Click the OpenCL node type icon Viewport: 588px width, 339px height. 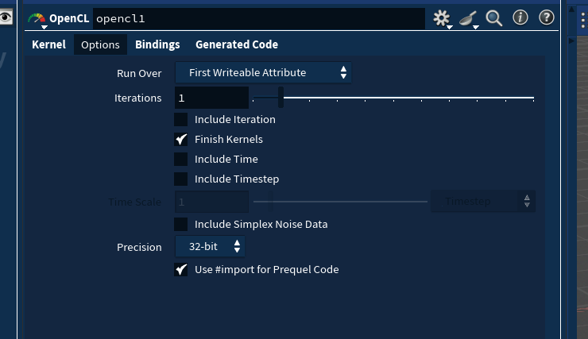pyautogui.click(x=37, y=17)
